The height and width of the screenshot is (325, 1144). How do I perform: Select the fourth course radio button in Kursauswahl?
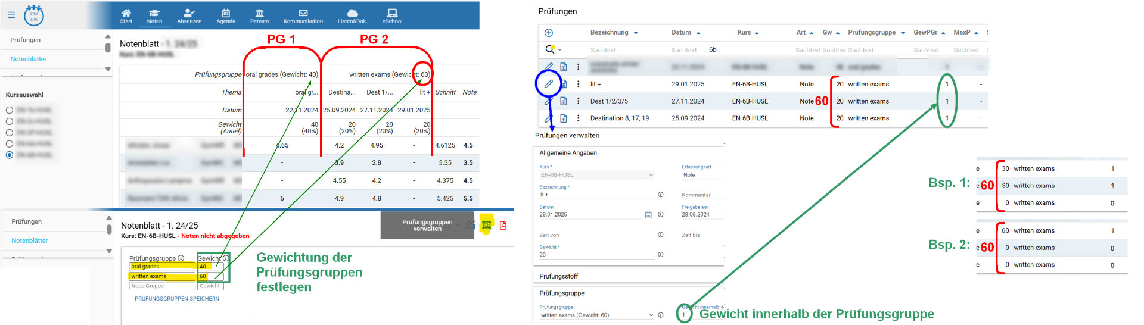point(10,144)
